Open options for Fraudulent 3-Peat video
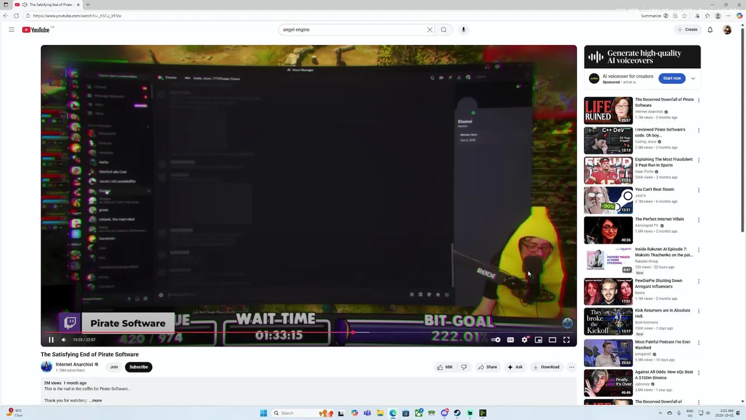This screenshot has height=420, width=746. 698,160
